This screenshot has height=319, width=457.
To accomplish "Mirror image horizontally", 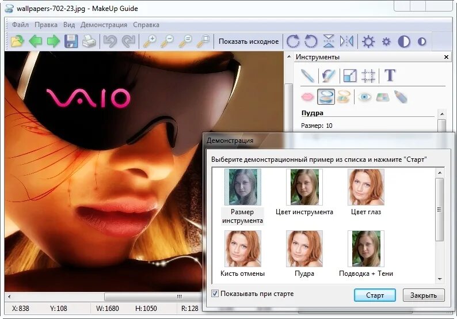I will (x=346, y=41).
